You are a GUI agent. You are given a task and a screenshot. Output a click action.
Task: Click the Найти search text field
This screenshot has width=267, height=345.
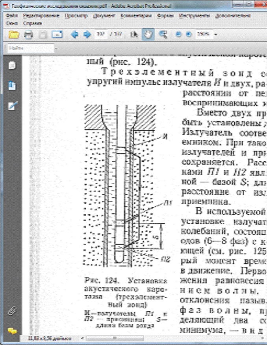[30, 48]
